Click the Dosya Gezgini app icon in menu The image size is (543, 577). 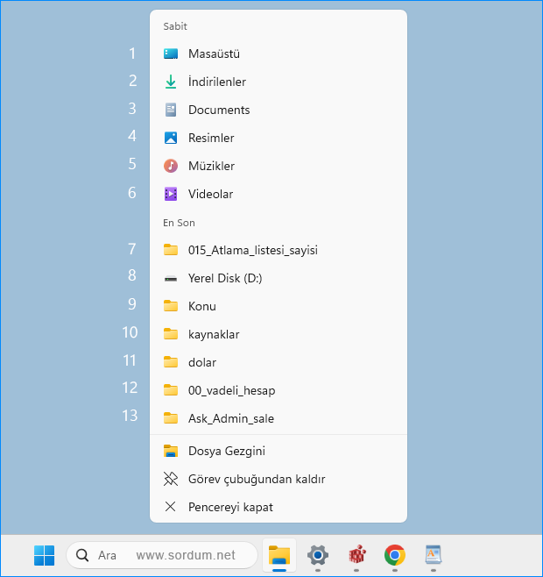171,451
